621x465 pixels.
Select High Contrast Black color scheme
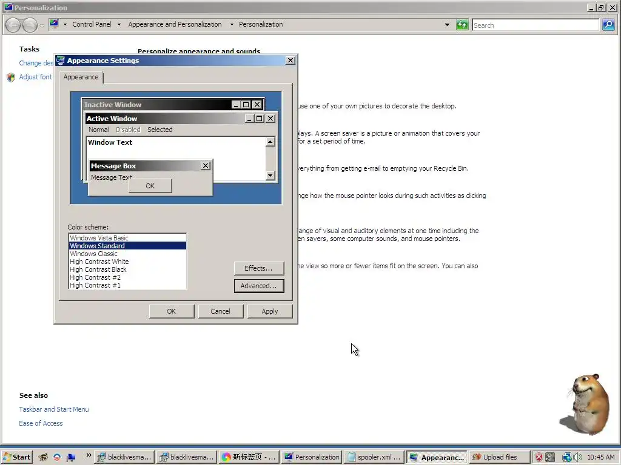127,269
